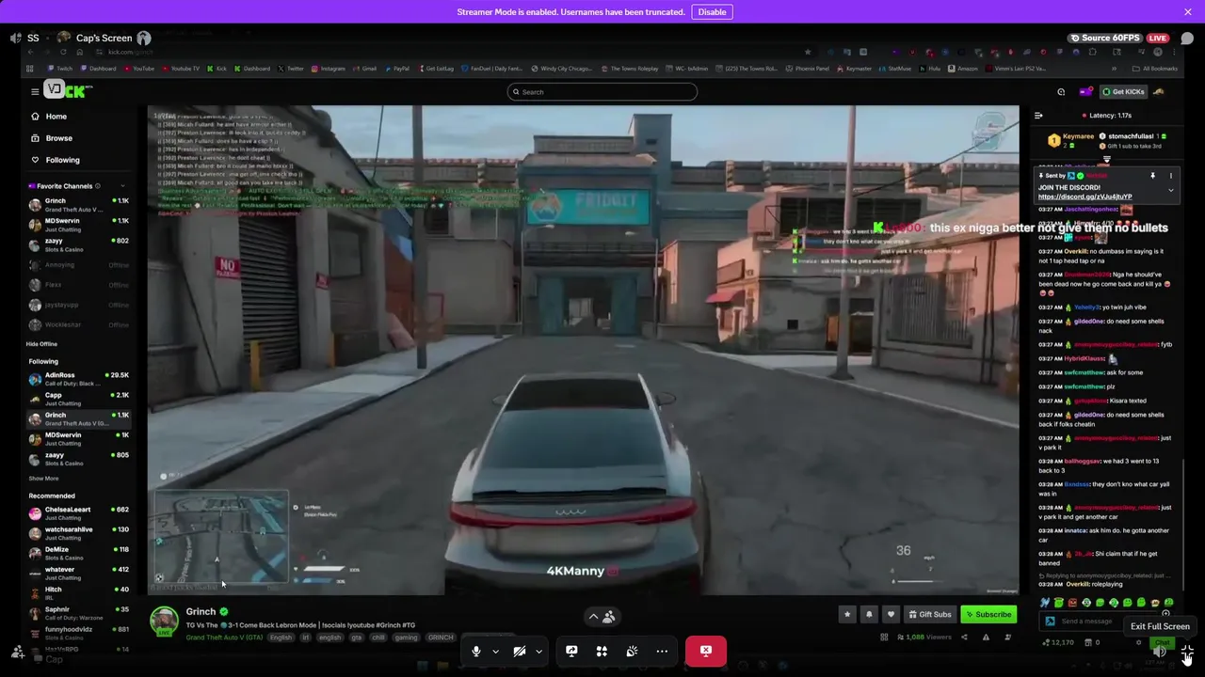The height and width of the screenshot is (677, 1205).
Task: Click the share icon by viewer count
Action: (x=964, y=638)
